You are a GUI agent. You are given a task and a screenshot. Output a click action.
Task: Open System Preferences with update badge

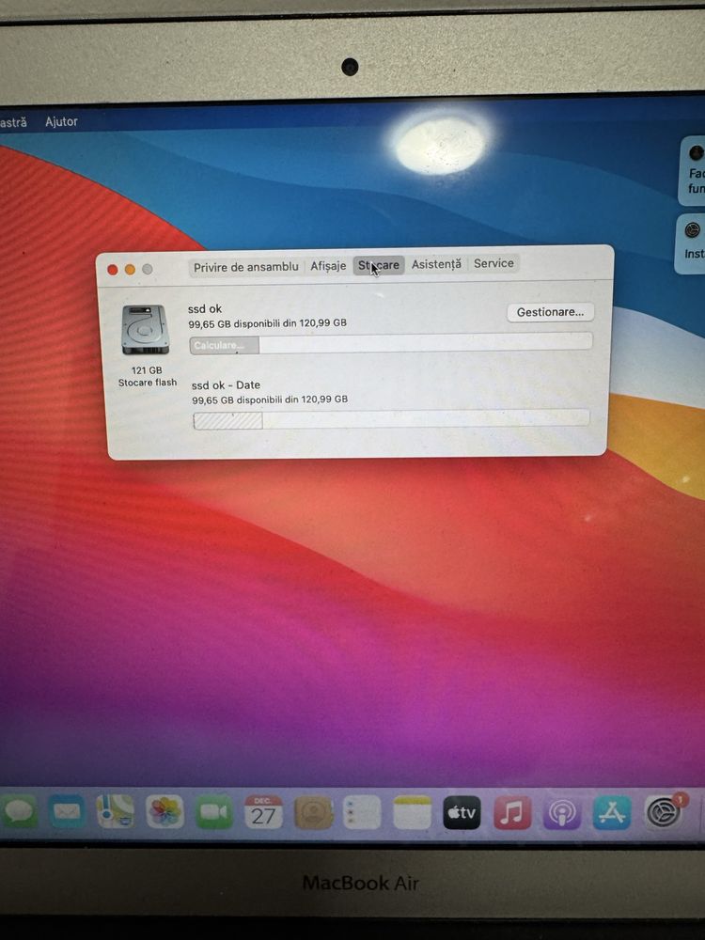click(663, 813)
